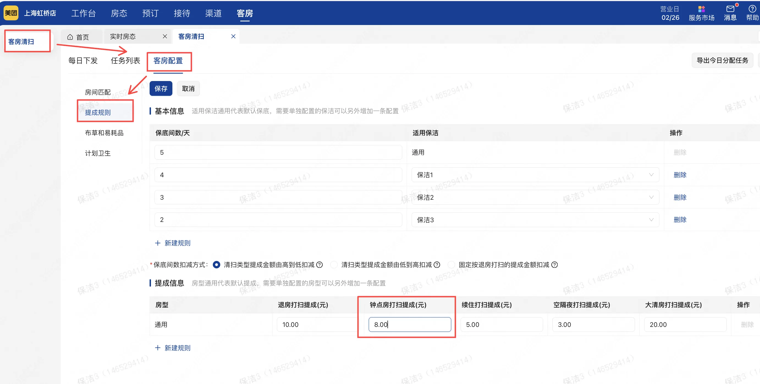Close the 实时房态 tab

tap(165, 36)
